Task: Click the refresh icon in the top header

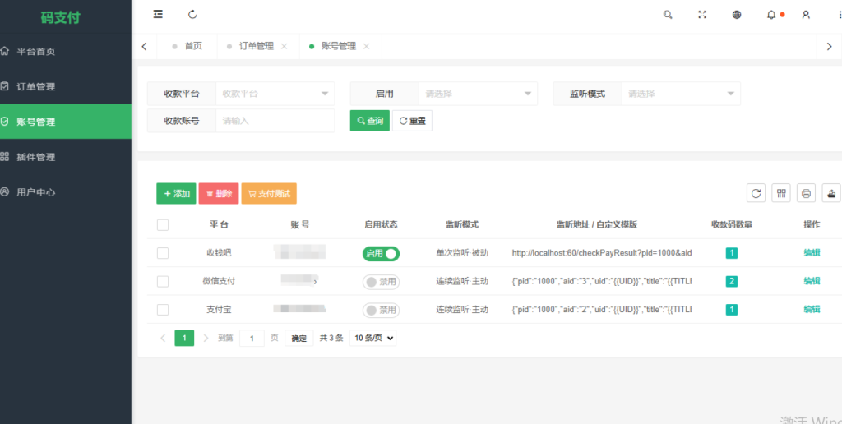Action: point(192,15)
